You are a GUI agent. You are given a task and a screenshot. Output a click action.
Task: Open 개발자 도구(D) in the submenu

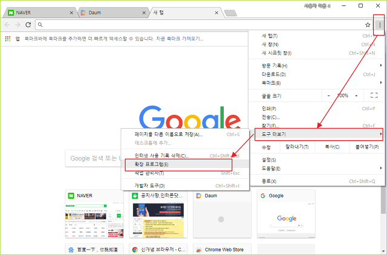click(x=185, y=186)
